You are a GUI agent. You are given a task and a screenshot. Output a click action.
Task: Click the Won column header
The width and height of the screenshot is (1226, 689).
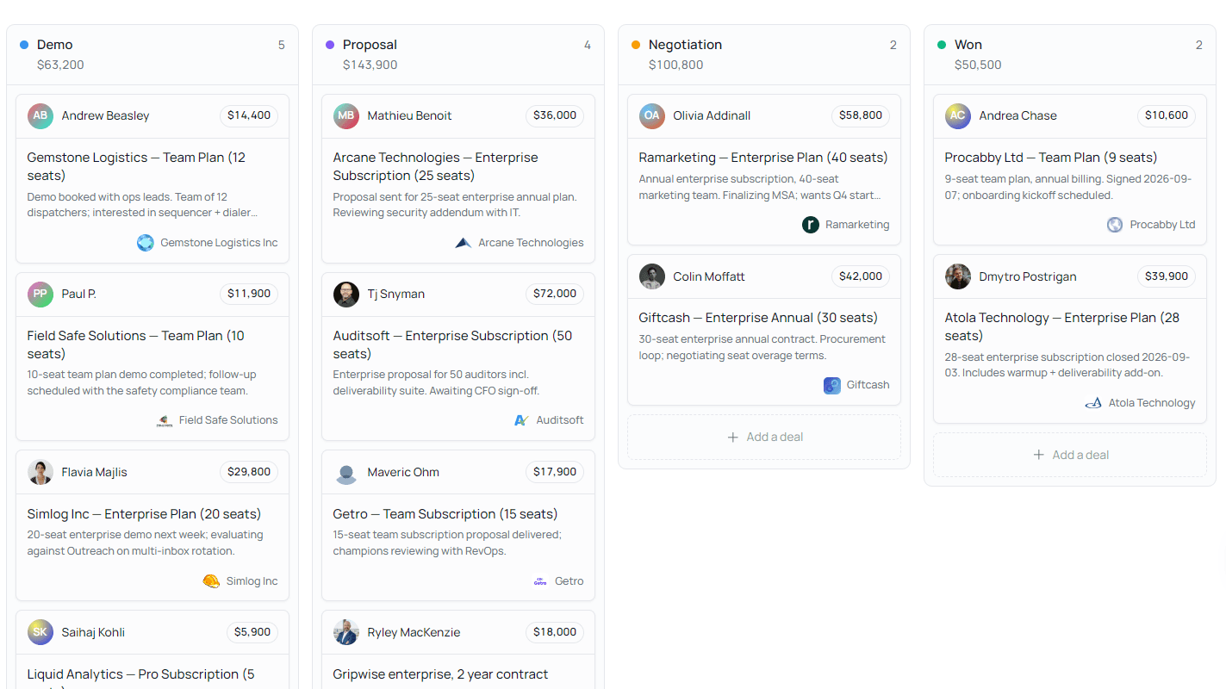[x=1070, y=54]
